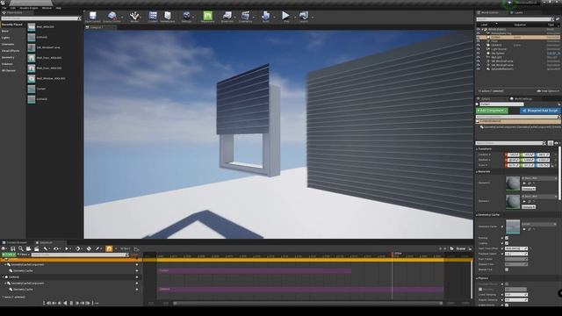Open the File menu
This screenshot has height=316, width=562.
coord(4,8)
